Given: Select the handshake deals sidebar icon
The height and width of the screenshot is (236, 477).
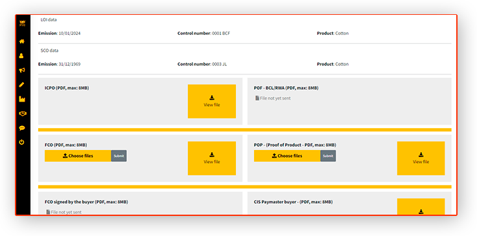Looking at the screenshot, I should point(22,113).
